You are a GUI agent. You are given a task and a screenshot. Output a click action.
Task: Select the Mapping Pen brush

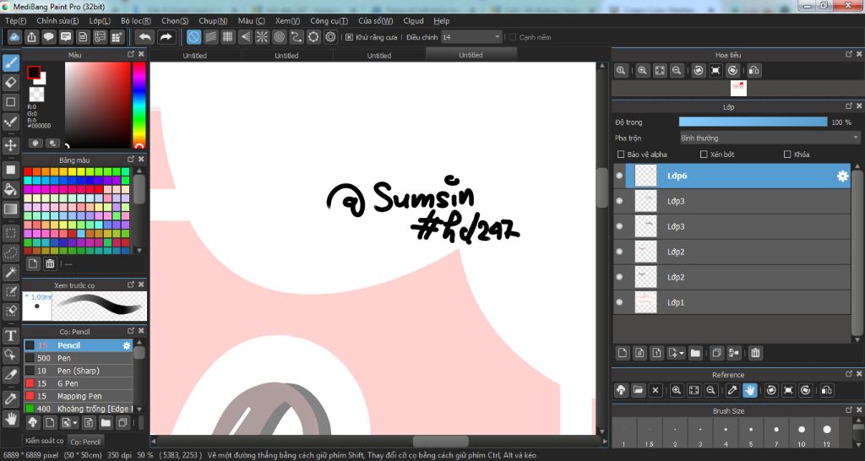(x=79, y=396)
